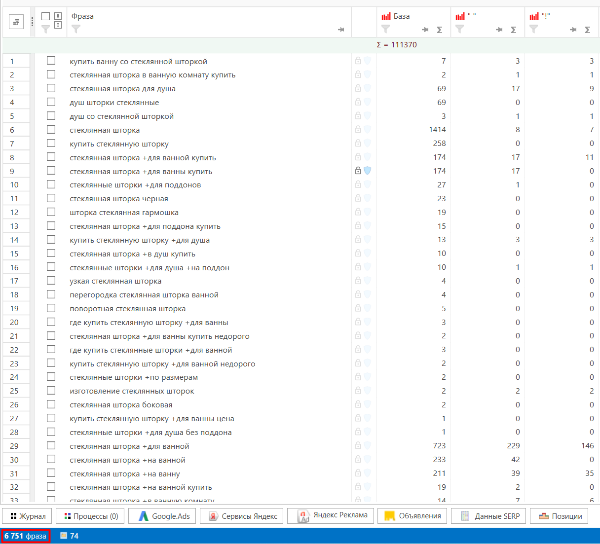Click the shield icon on row 9
This screenshot has width=600, height=544.
[x=368, y=171]
